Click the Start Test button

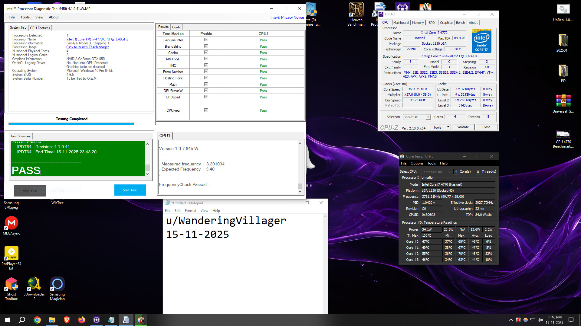(x=130, y=190)
